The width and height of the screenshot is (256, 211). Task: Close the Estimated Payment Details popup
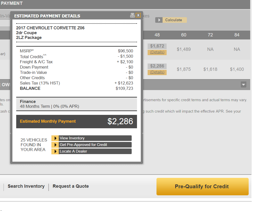(138, 15)
